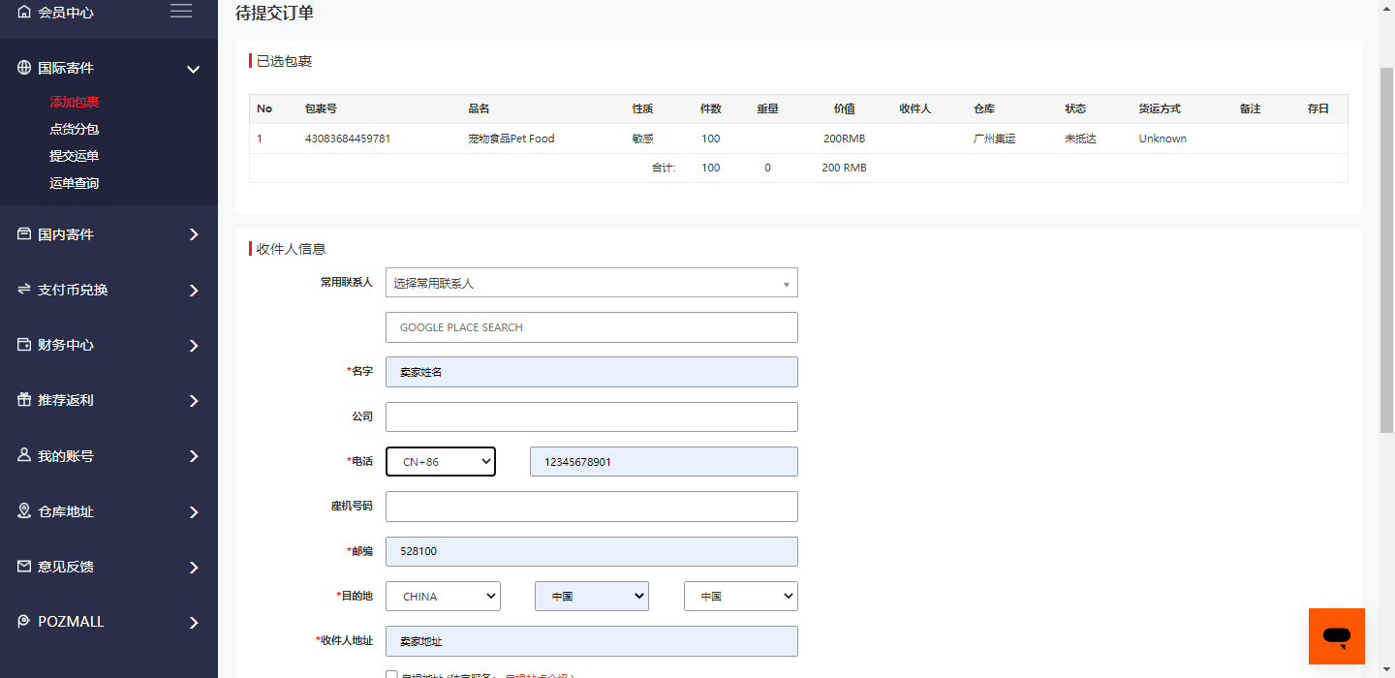
Task: Click the Unknown shipping method cell
Action: tap(1162, 139)
